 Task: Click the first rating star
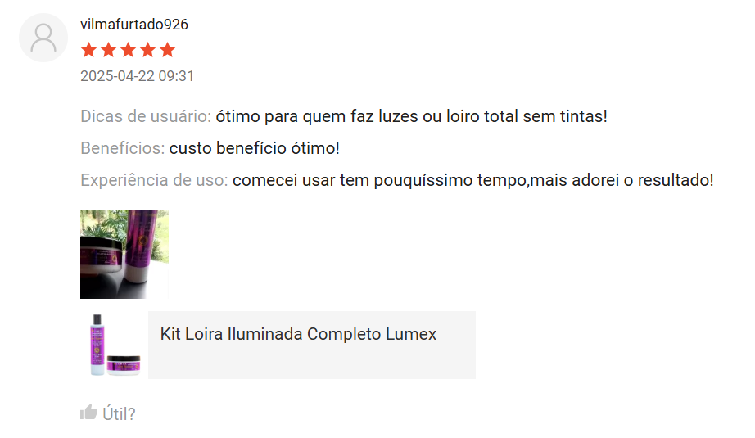pyautogui.click(x=89, y=50)
